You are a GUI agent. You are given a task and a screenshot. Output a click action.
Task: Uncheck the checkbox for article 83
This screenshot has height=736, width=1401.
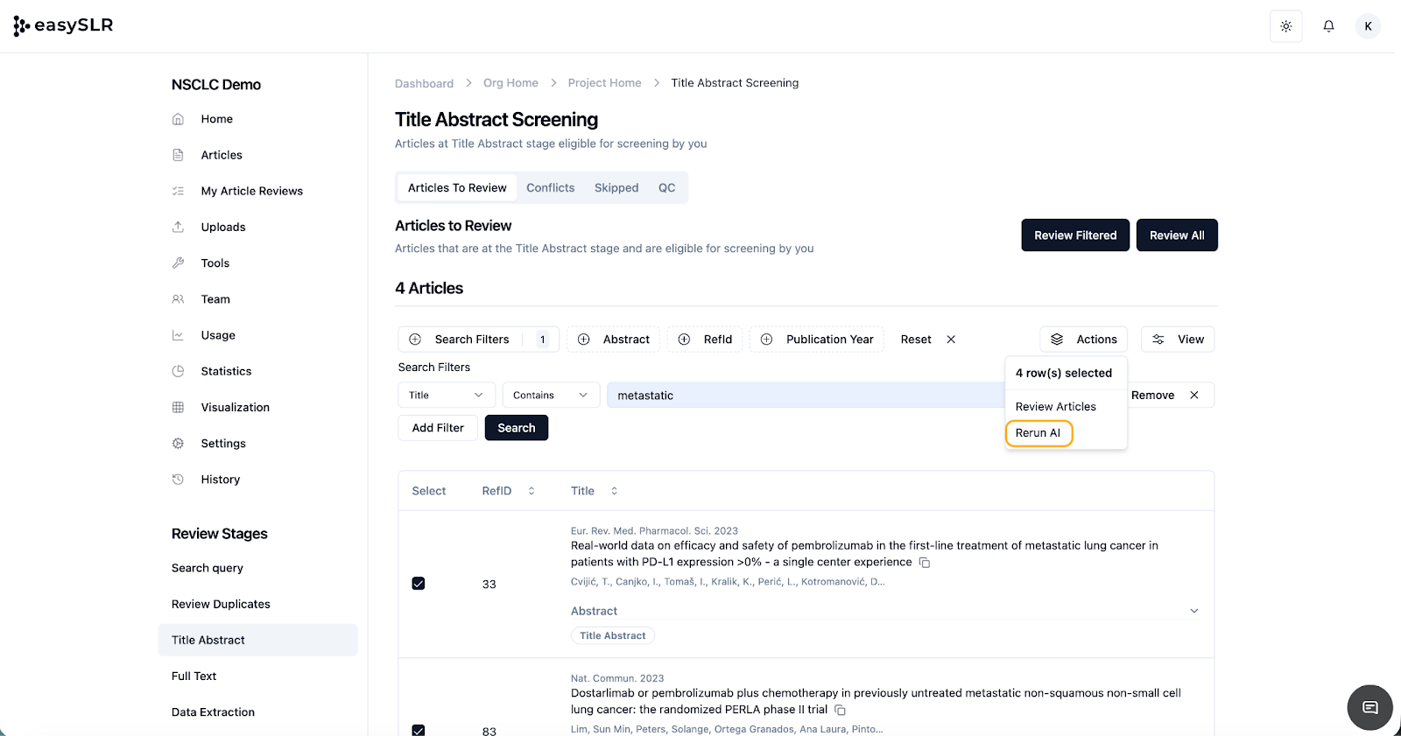[x=419, y=730]
